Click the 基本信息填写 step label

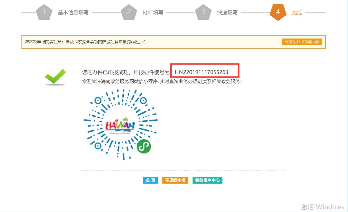(x=73, y=13)
